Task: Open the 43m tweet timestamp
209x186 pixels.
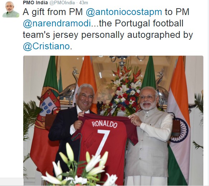Action: 83,2
